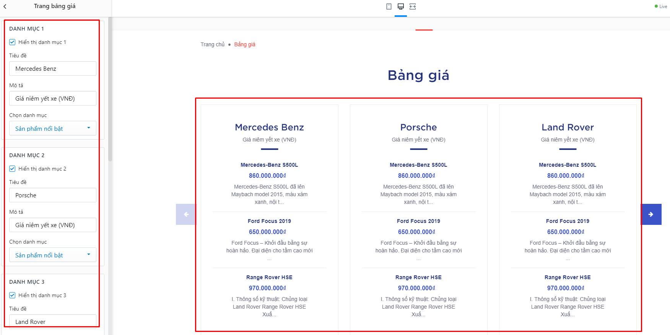Edit the Porsche title field
Screen dimensions: 670x335
[53, 195]
